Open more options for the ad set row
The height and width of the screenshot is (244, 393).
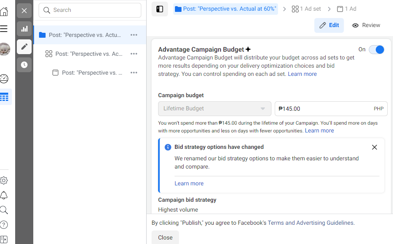coord(134,54)
